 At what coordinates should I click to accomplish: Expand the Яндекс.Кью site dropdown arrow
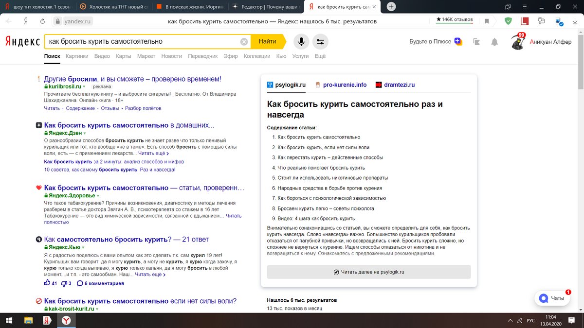point(83,247)
